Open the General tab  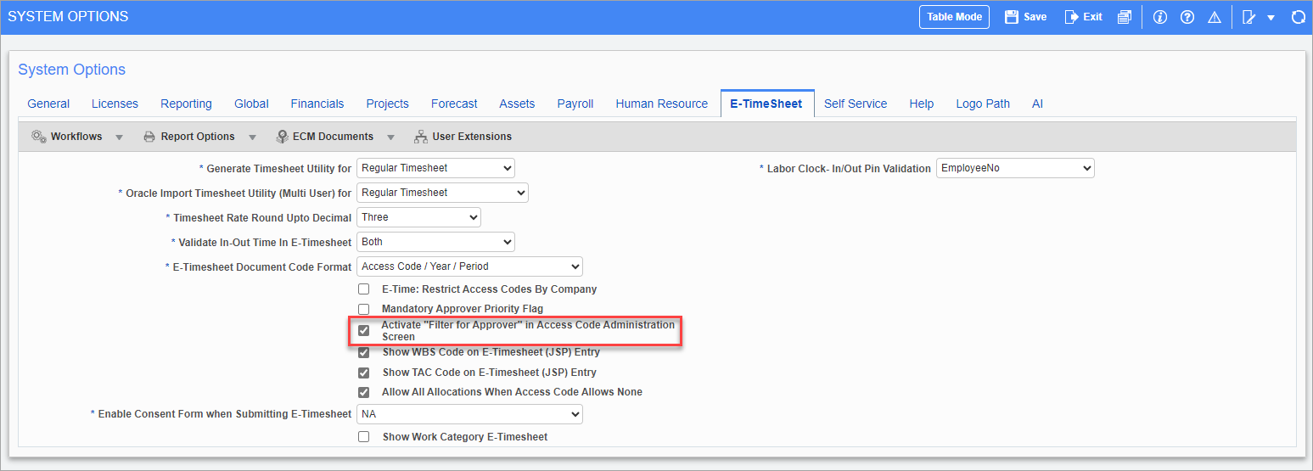48,104
